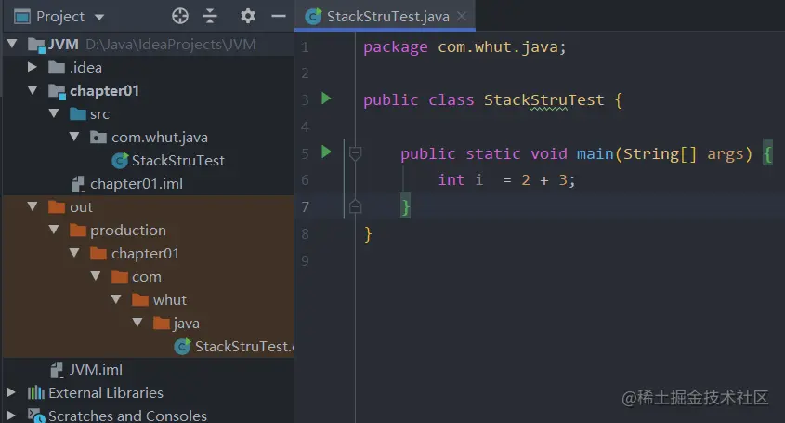Collapse the com.whut.java package
Viewport: 785px width, 423px height.
(x=74, y=137)
